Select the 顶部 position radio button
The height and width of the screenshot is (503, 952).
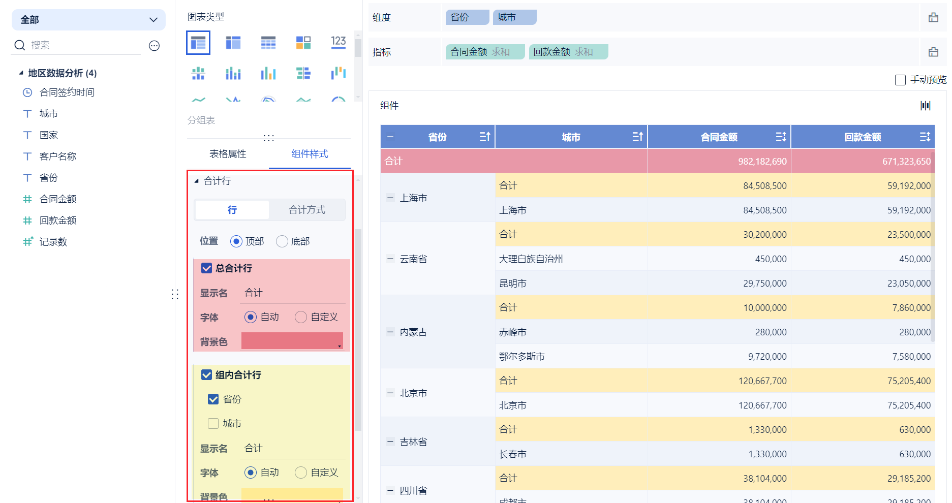[x=236, y=241]
